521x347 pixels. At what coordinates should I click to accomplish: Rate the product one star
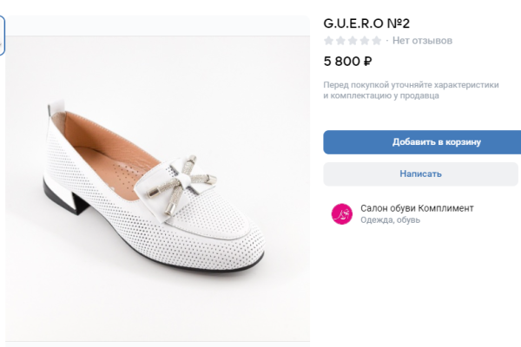tap(329, 41)
